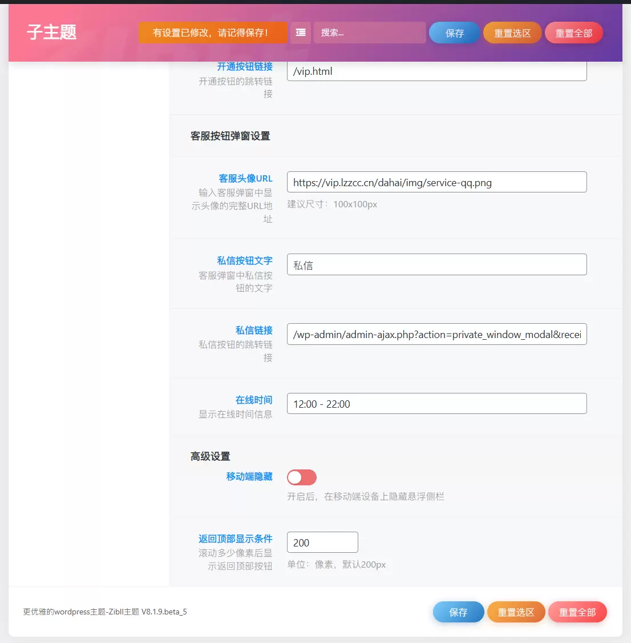Click the top 重置全部 button
Screen dimensions: 631x643
[x=573, y=33]
